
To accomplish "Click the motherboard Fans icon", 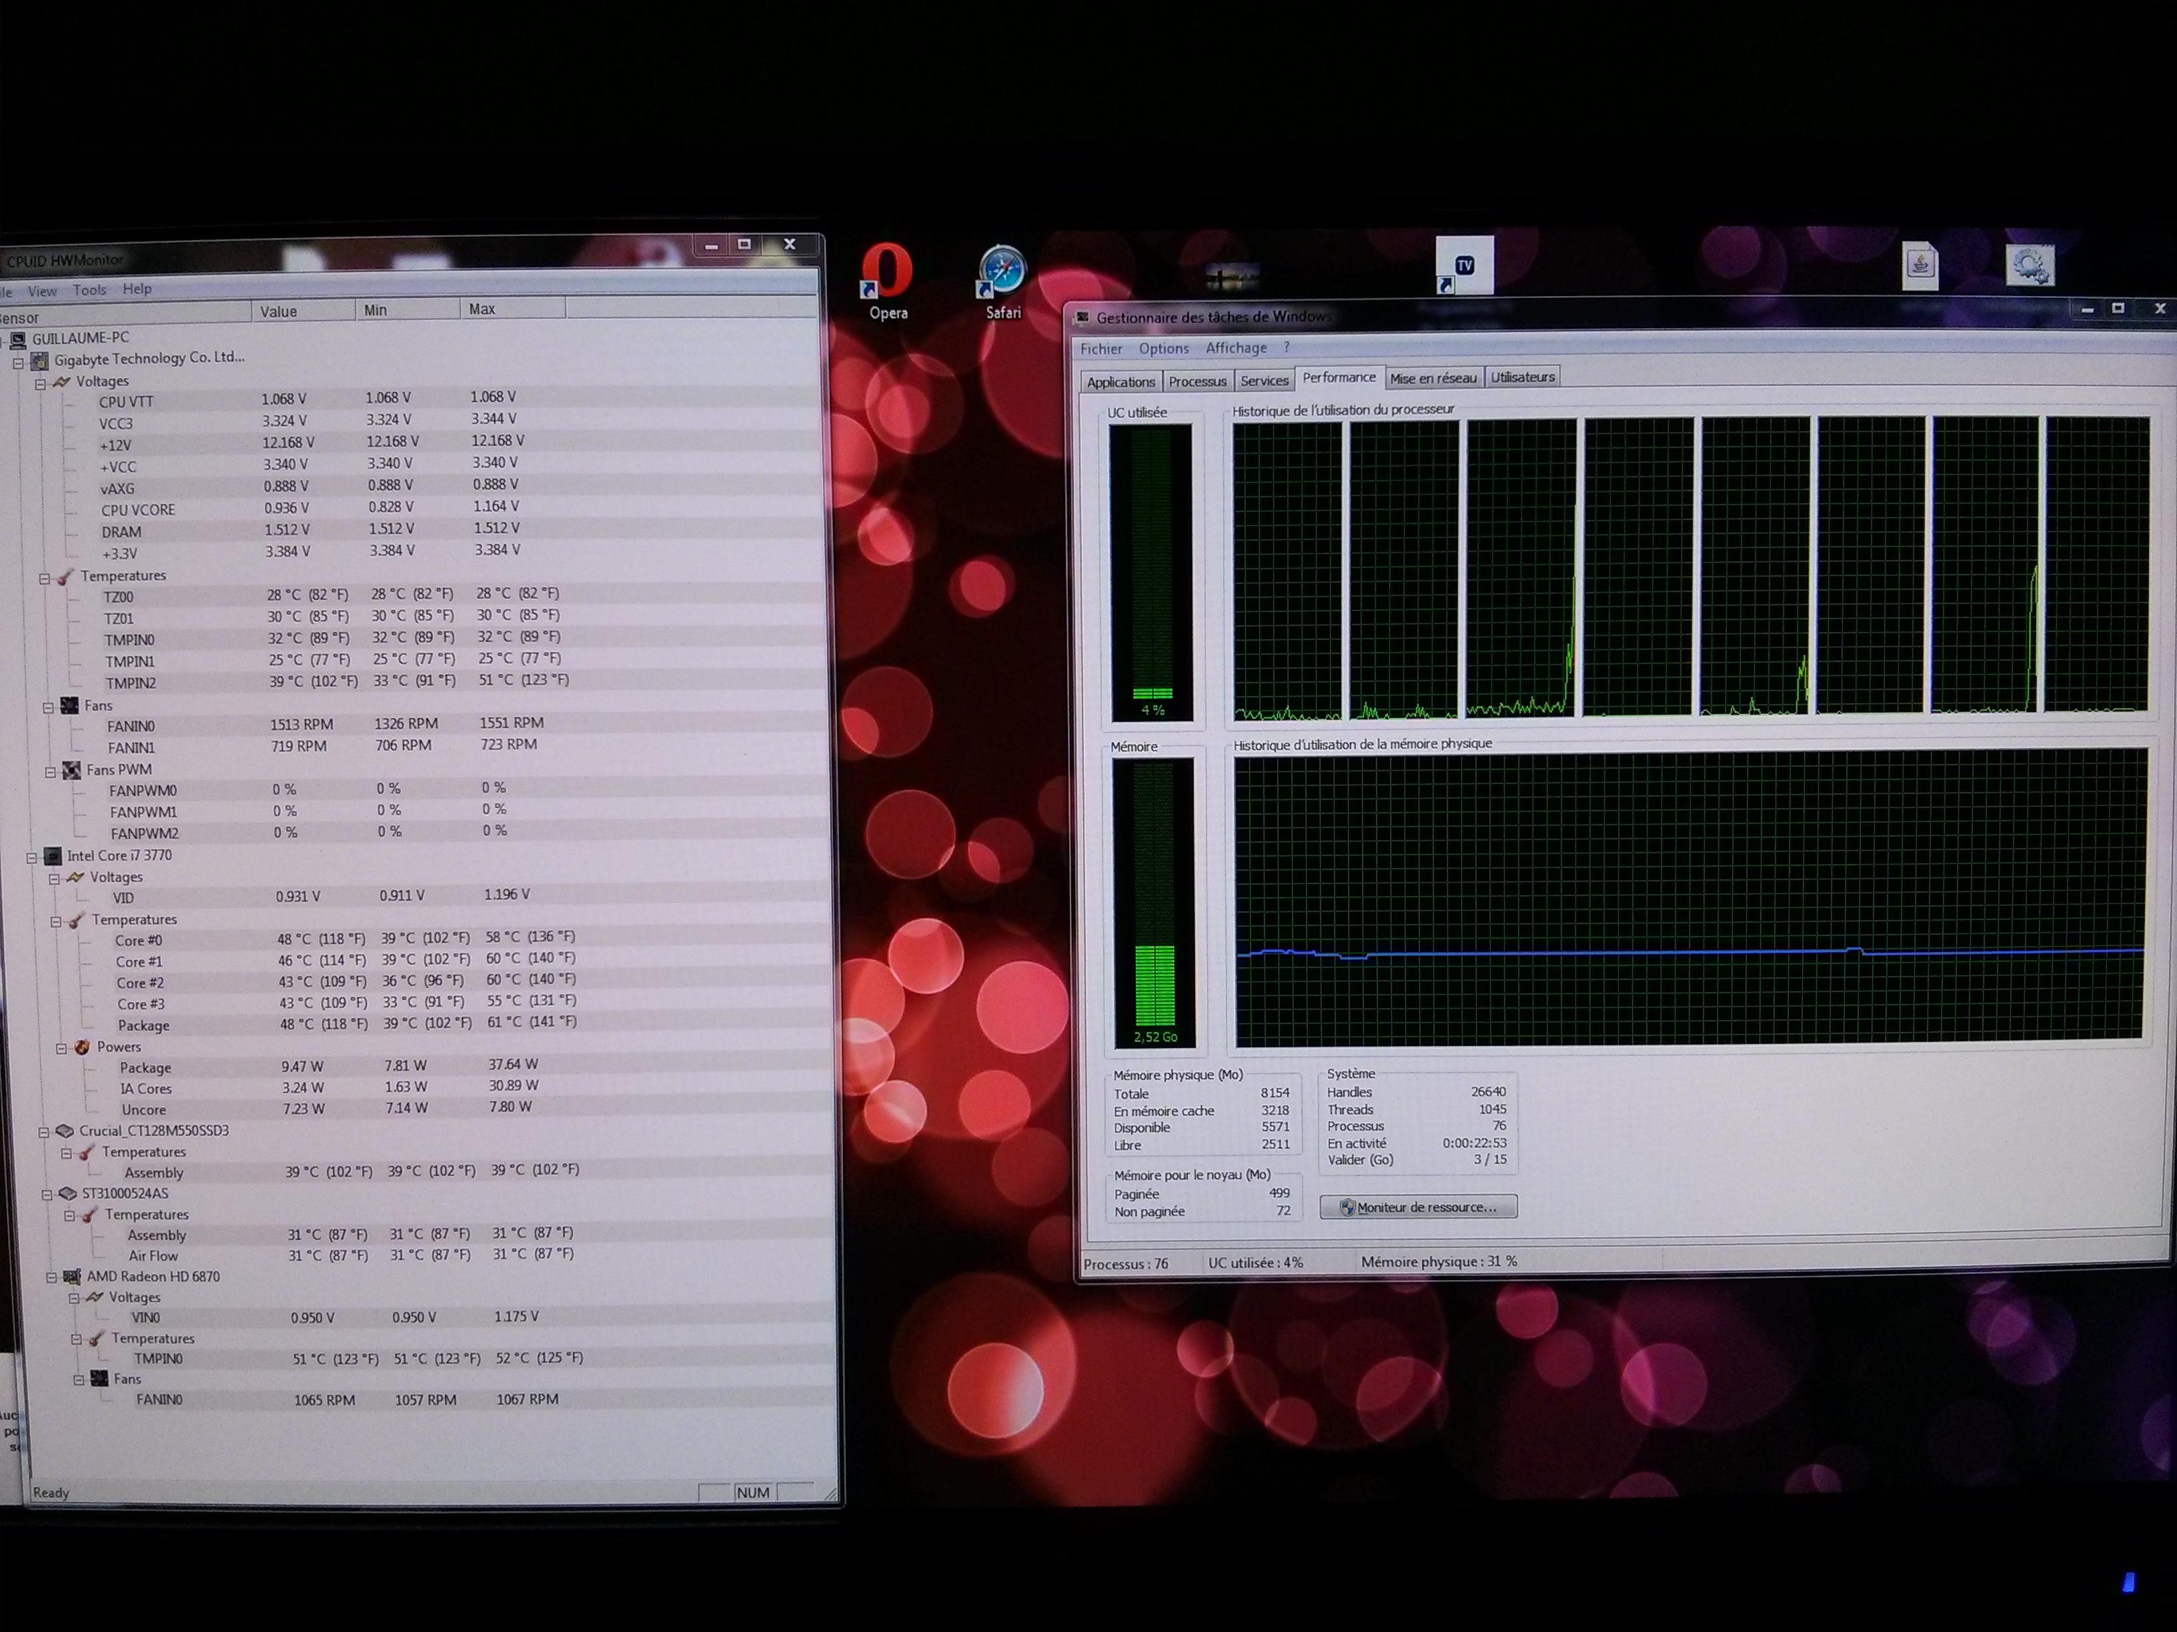I will [70, 705].
